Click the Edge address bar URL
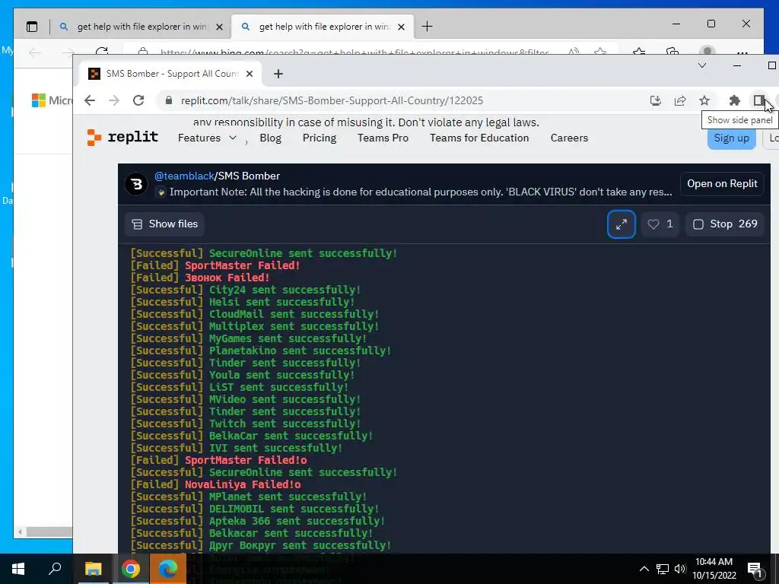Image resolution: width=779 pixels, height=584 pixels. tap(355, 52)
